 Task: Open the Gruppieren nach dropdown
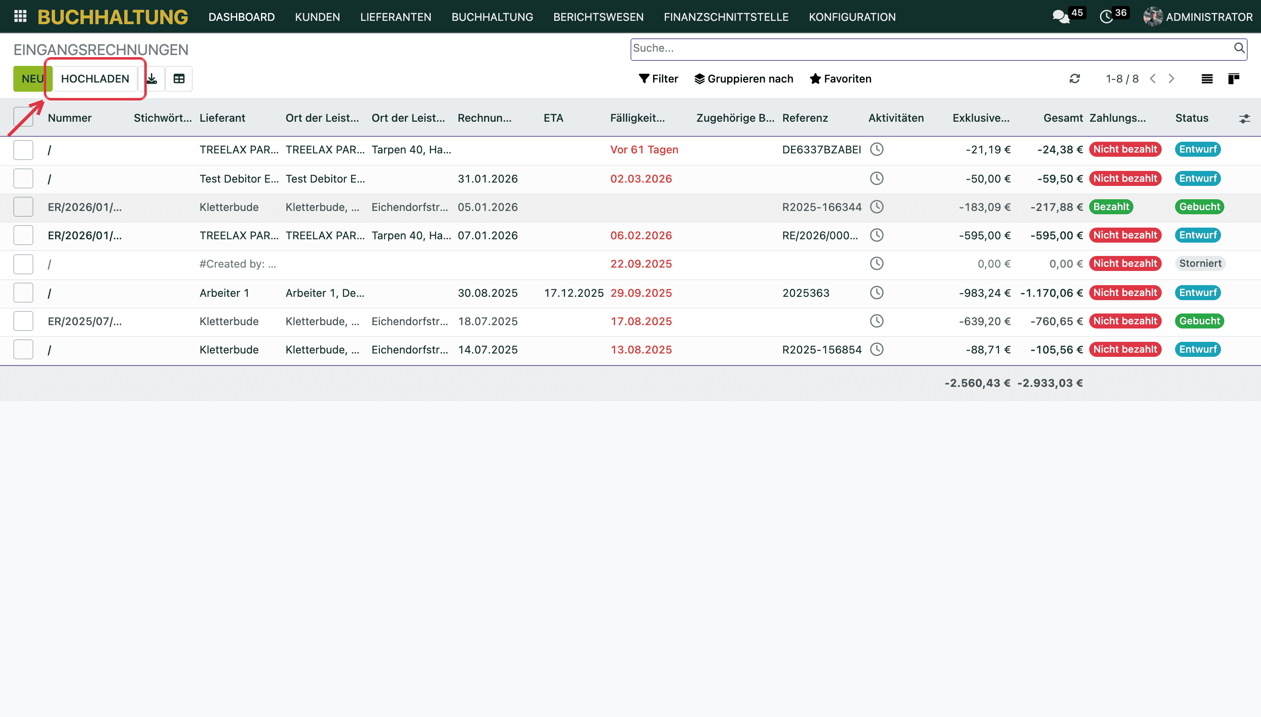tap(744, 79)
